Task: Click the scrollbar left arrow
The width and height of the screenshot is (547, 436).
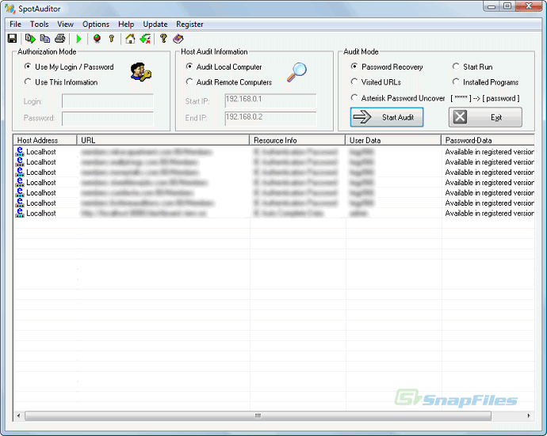Action: (x=19, y=415)
